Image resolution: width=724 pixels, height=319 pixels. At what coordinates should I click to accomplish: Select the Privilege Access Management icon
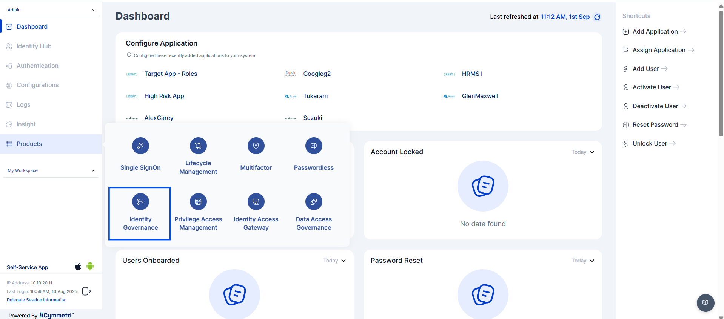click(198, 202)
